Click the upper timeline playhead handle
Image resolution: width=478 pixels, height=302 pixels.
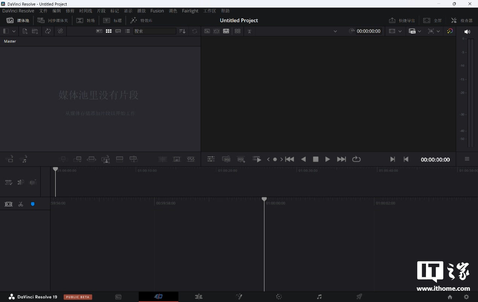coord(55,169)
